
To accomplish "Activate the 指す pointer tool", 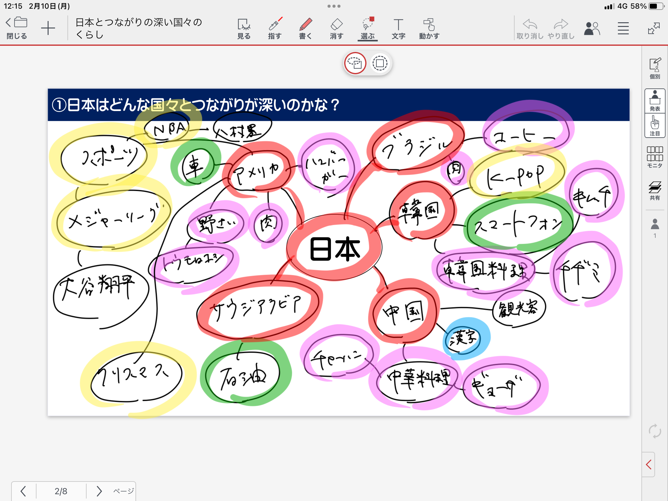I will click(275, 28).
